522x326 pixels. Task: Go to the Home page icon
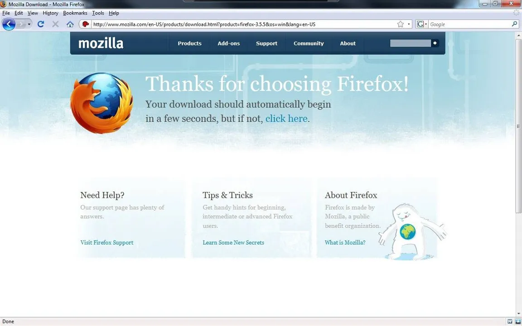click(x=70, y=24)
